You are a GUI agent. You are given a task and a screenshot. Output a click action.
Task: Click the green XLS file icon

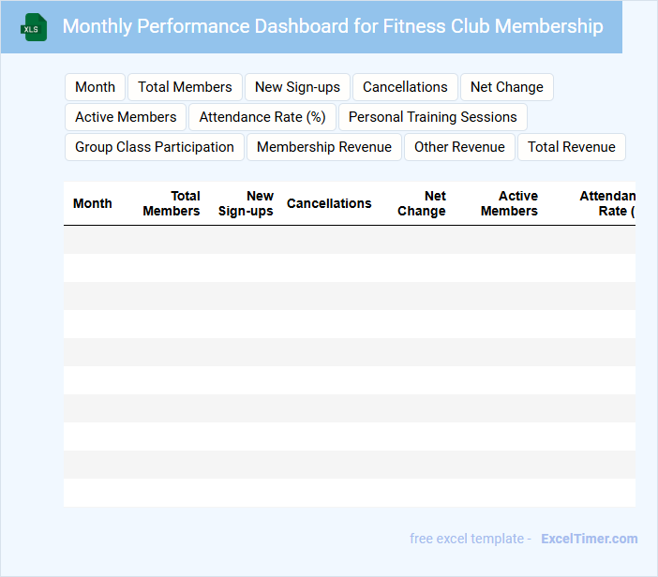(x=34, y=27)
